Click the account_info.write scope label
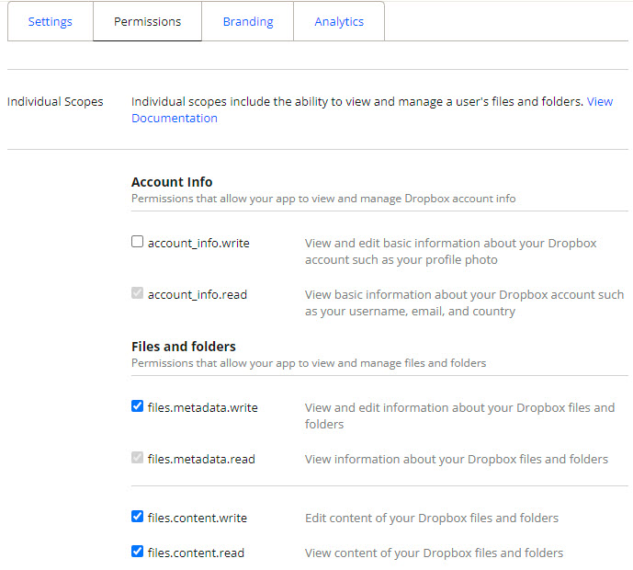This screenshot has height=570, width=633. (198, 244)
